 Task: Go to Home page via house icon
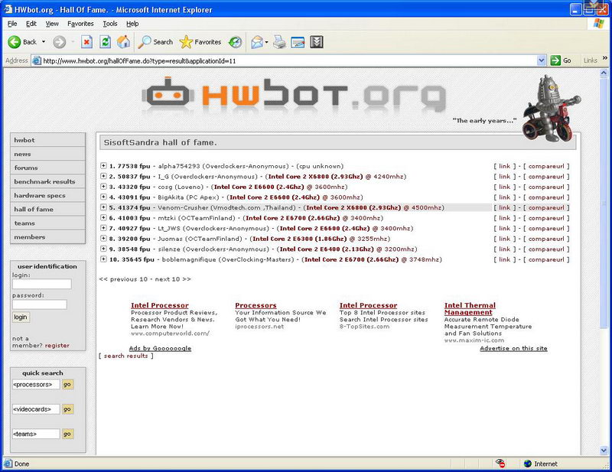(123, 42)
